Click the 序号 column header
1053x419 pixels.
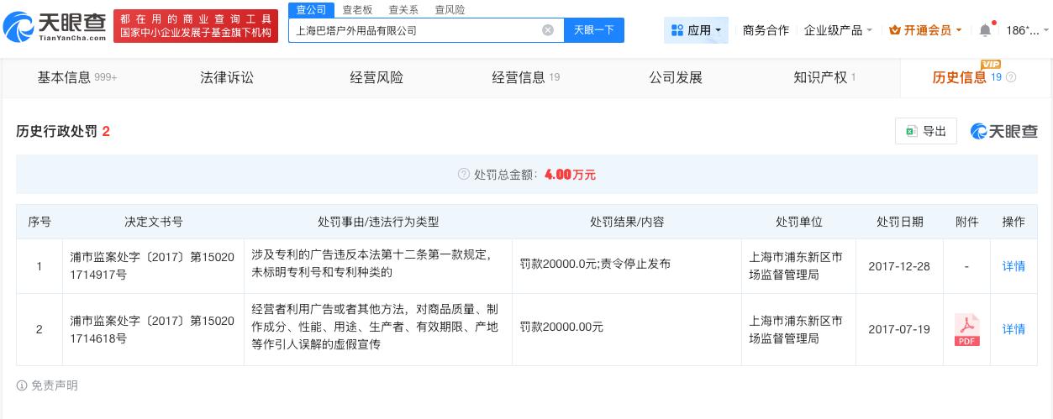tap(39, 222)
